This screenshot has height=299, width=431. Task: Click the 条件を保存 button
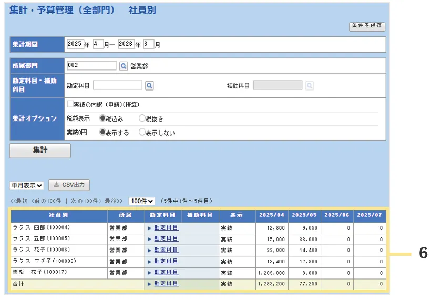pyautogui.click(x=367, y=26)
